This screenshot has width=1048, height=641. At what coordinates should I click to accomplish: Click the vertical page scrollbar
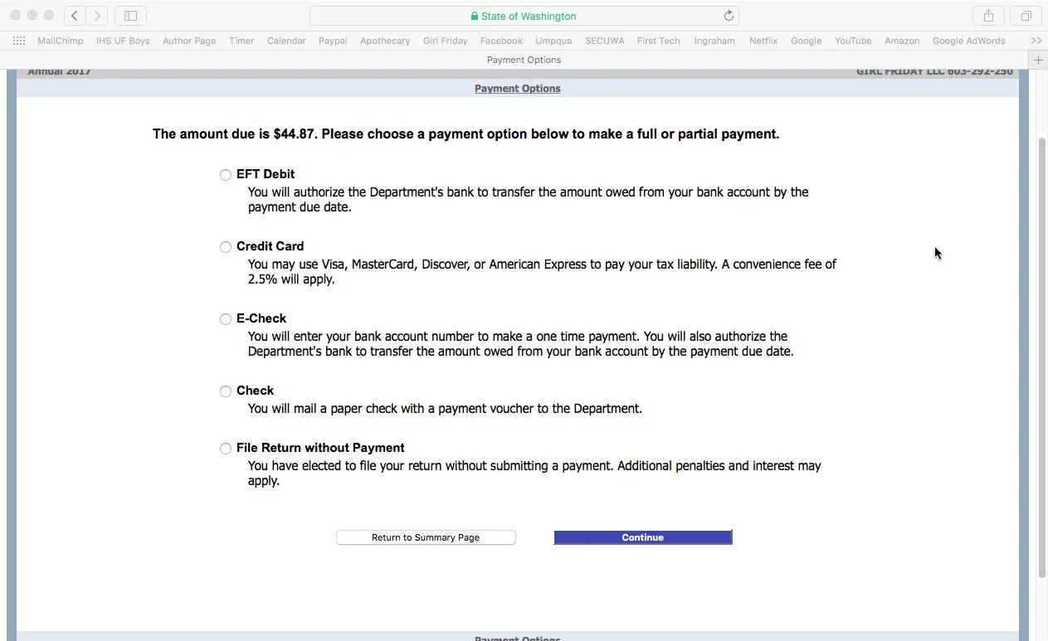pos(1042,357)
